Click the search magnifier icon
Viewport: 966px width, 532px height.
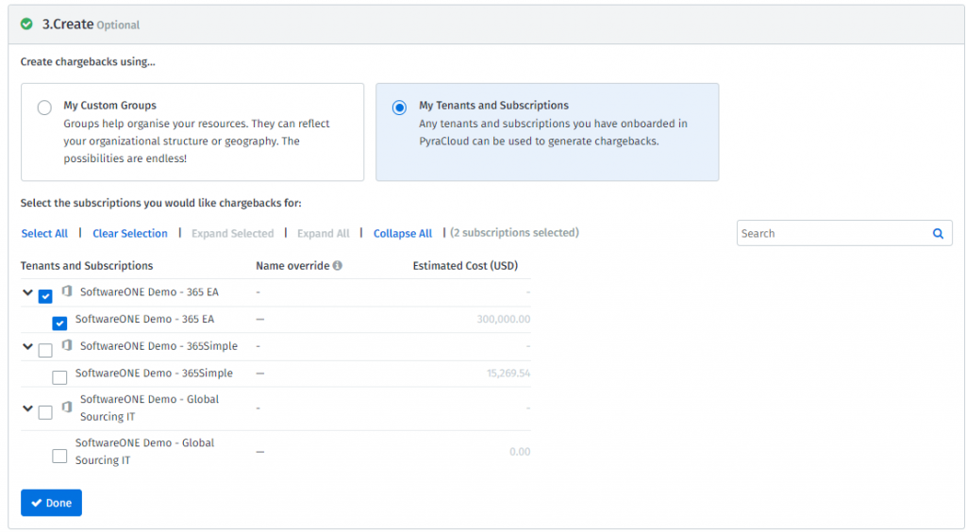click(x=938, y=234)
